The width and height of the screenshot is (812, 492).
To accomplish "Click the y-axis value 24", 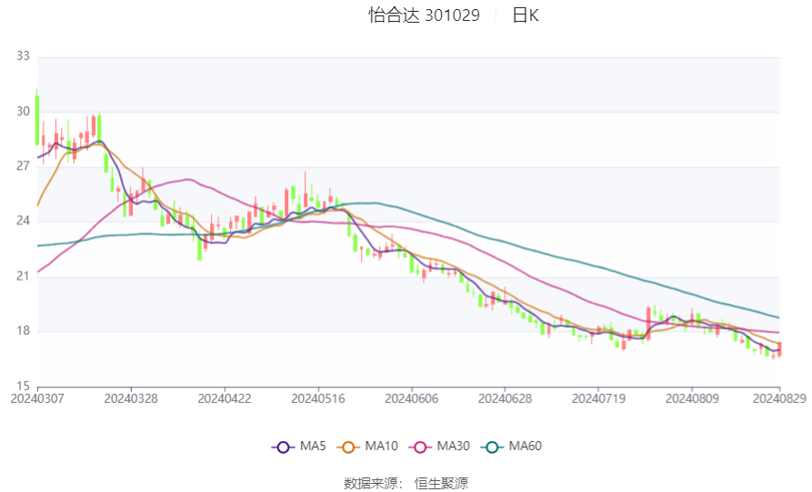I will pyautogui.click(x=23, y=221).
